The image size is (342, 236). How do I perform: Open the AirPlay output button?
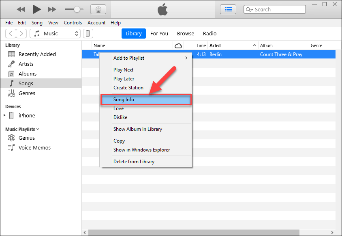pos(98,9)
